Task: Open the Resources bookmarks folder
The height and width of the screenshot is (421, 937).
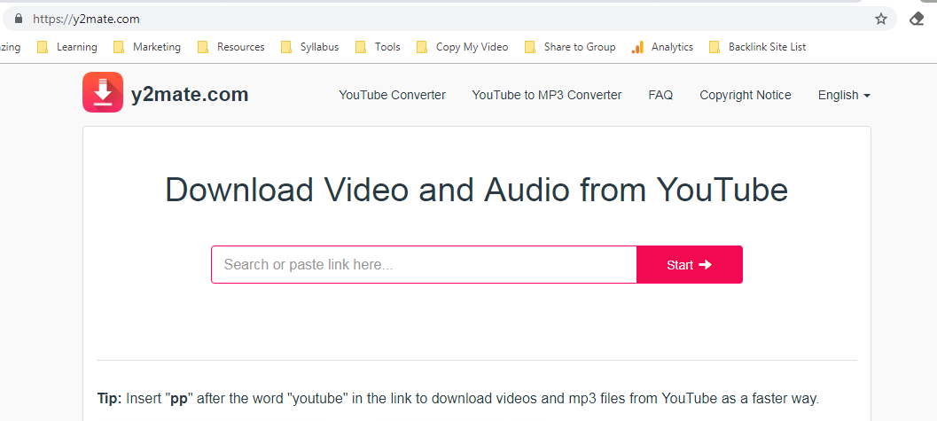Action: [231, 47]
